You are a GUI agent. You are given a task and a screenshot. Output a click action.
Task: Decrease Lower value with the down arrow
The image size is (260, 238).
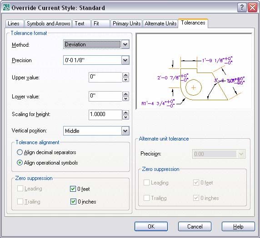tap(126, 99)
